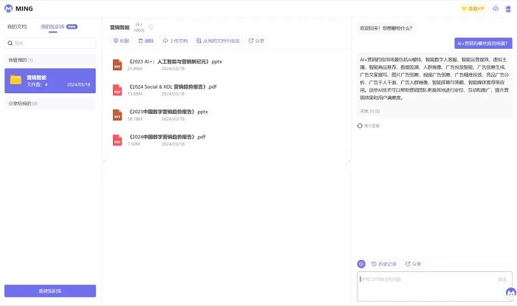The image size is (517, 306).
Task: Open 历史记录 chat history
Action: tap(384, 264)
